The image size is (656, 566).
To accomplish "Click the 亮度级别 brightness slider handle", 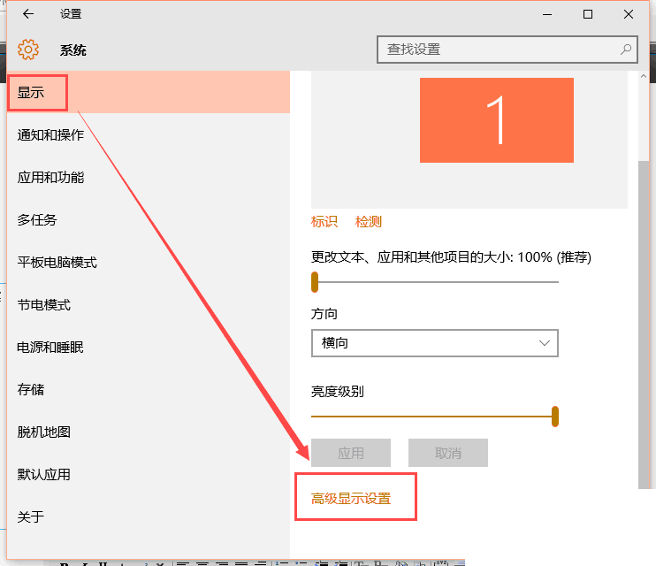I will tap(555, 416).
